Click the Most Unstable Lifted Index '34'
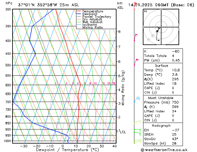This screenshot has width=197, height=152. (x=174, y=111)
